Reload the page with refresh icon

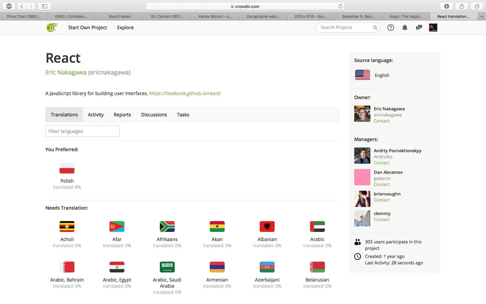tap(341, 6)
